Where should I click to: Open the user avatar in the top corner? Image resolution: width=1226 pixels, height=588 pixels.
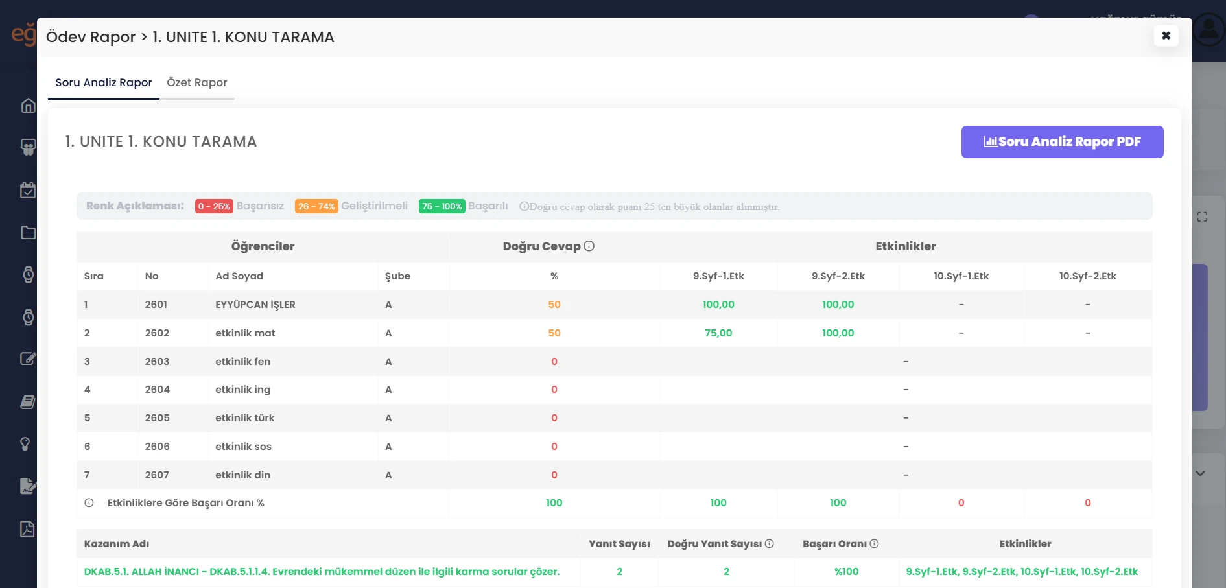point(1209,29)
